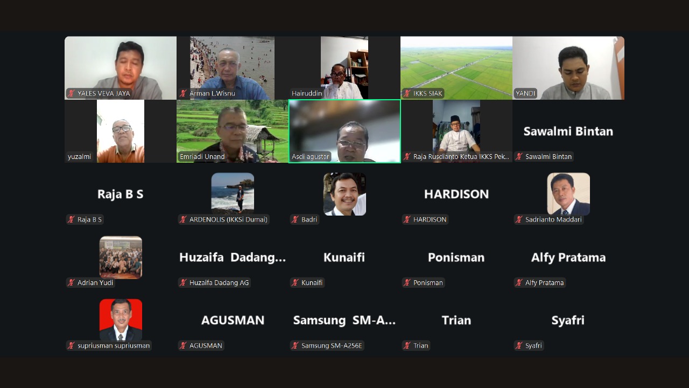689x388 pixels.
Task: Click the Huzaifa Dadang AG name label
Action: click(x=219, y=282)
